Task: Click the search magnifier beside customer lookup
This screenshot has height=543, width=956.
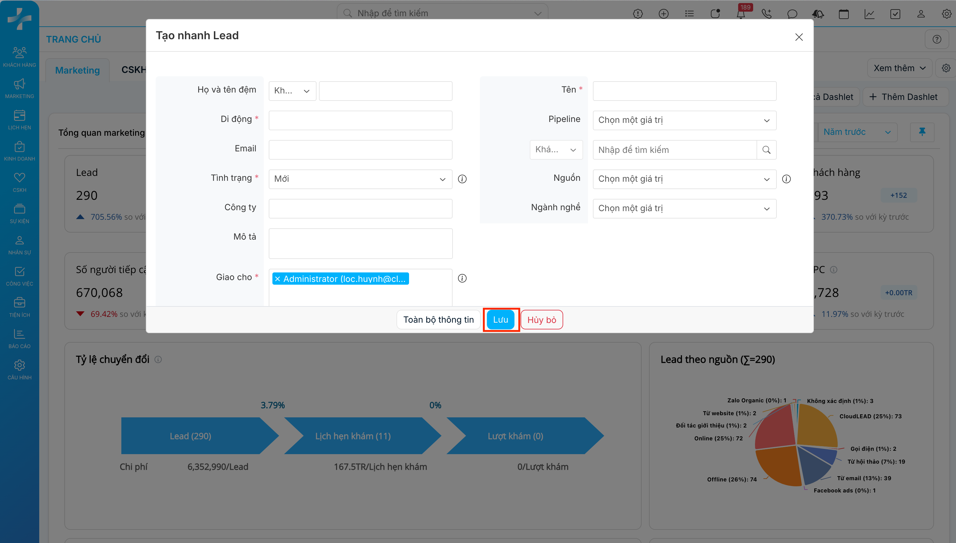Action: pos(766,150)
